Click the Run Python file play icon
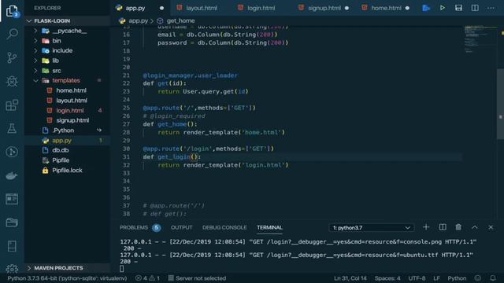The width and height of the screenshot is (504, 283). tap(443, 8)
